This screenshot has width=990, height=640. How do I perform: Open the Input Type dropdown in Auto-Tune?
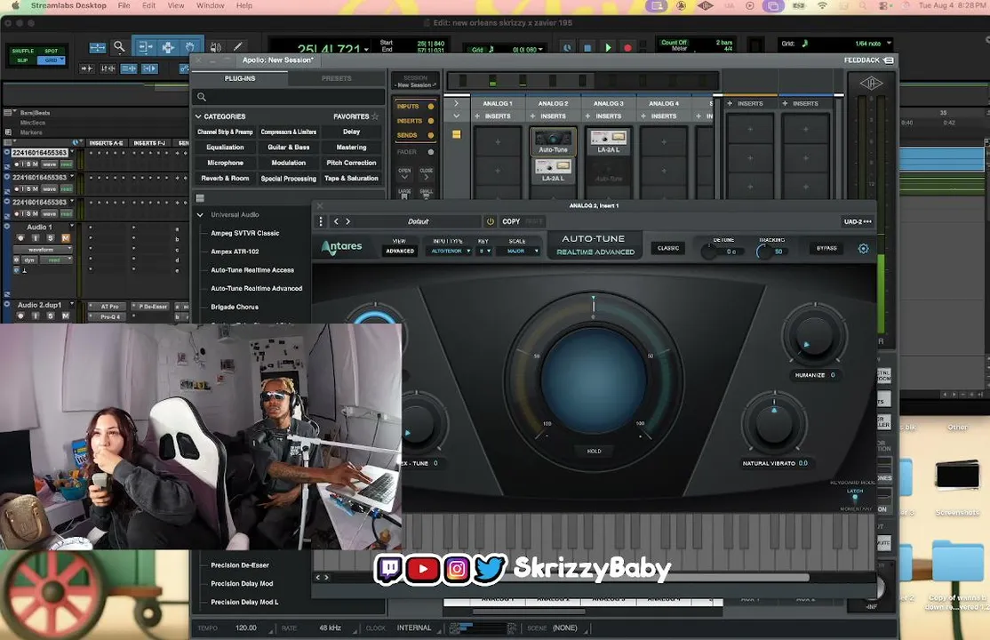(451, 251)
